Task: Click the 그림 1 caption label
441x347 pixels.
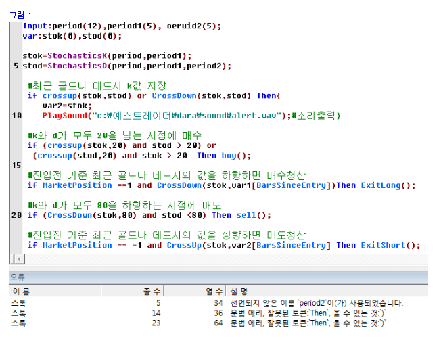Action: coord(19,14)
